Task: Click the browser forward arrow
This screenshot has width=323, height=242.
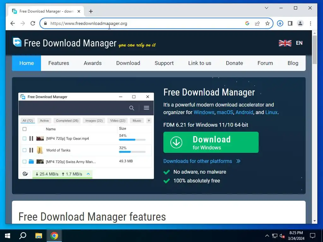Action: point(23,23)
